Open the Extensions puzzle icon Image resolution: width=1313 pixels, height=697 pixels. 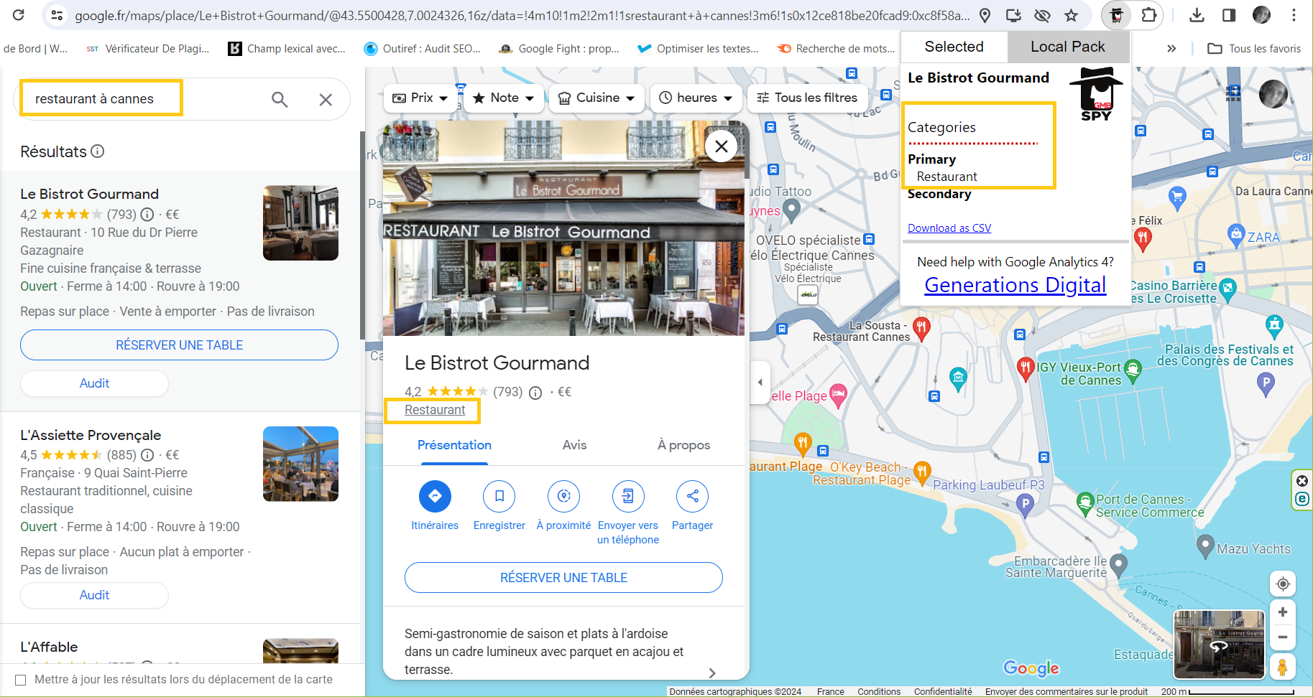point(1148,15)
